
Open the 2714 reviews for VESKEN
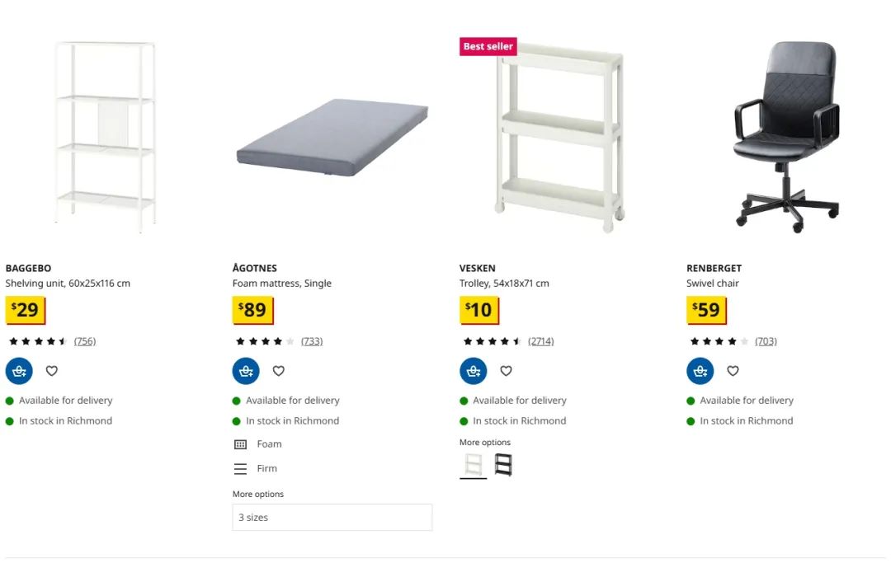541,341
